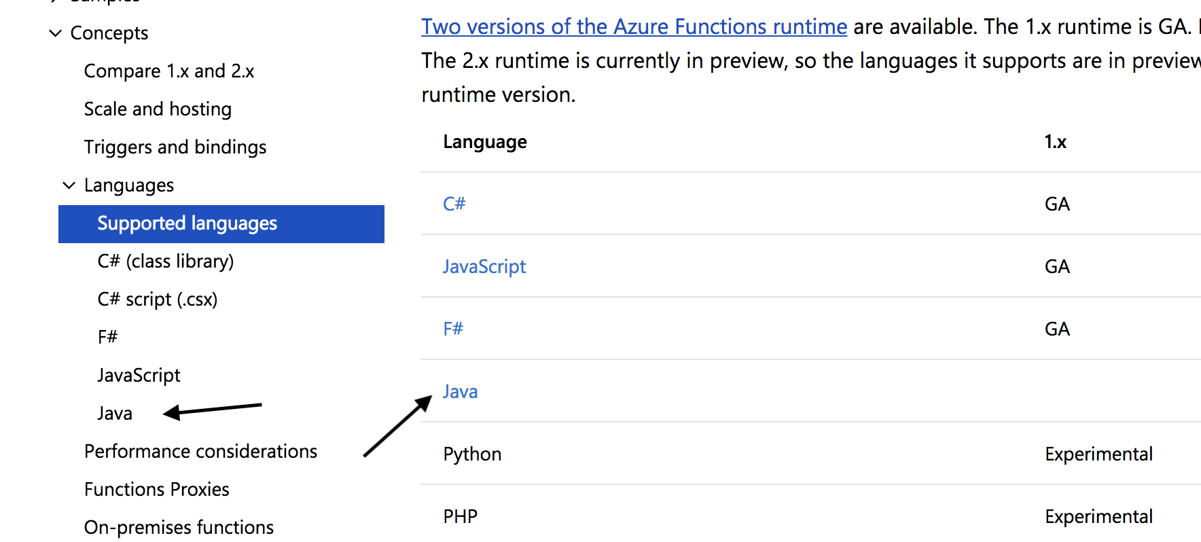The image size is (1201, 542).
Task: Open the JavaScript link in table
Action: coord(484,267)
